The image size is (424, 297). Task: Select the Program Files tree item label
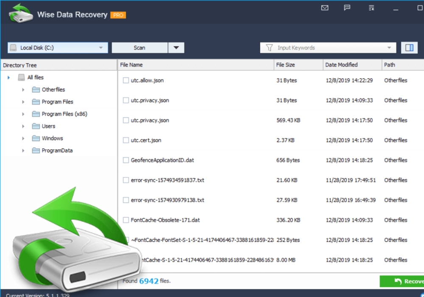57,102
